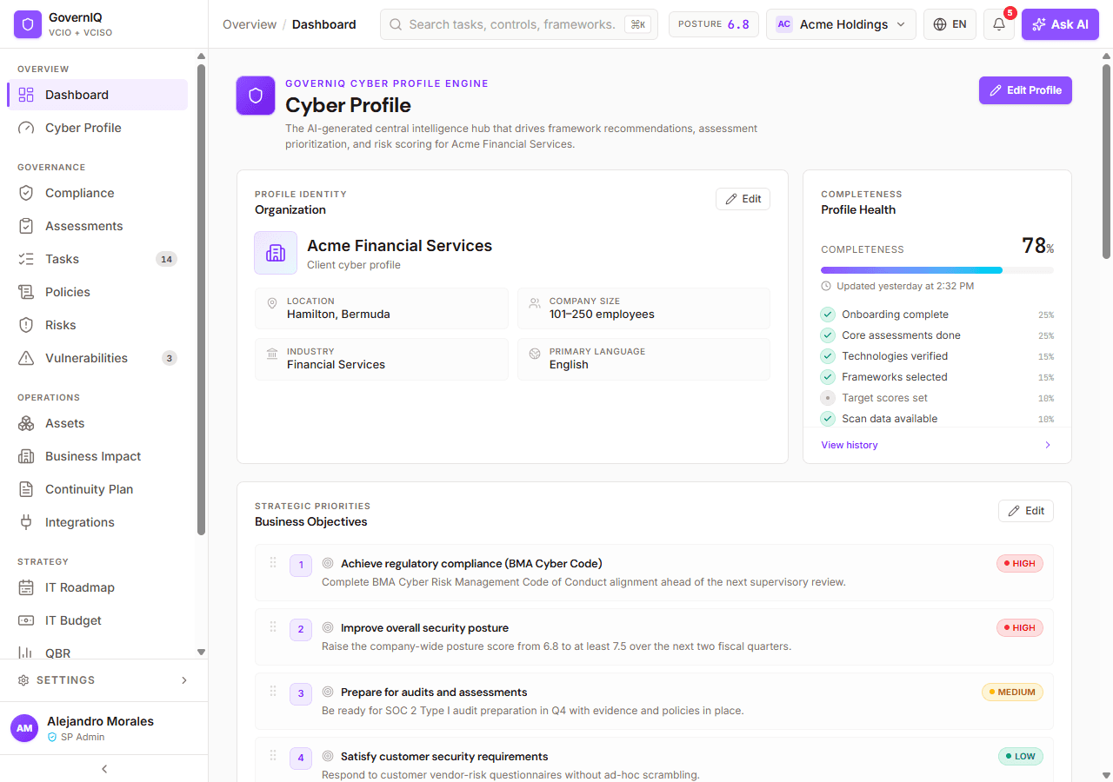This screenshot has width=1113, height=782.
Task: Click the QBR chart icon
Action: pyautogui.click(x=26, y=653)
